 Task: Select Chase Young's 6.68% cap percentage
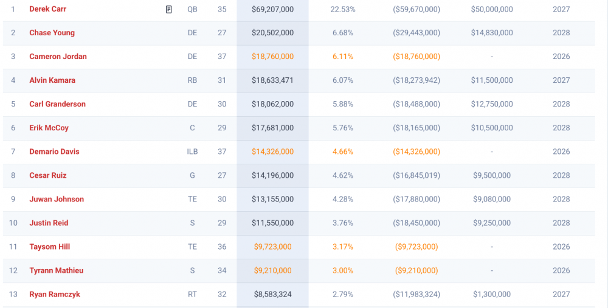point(343,33)
